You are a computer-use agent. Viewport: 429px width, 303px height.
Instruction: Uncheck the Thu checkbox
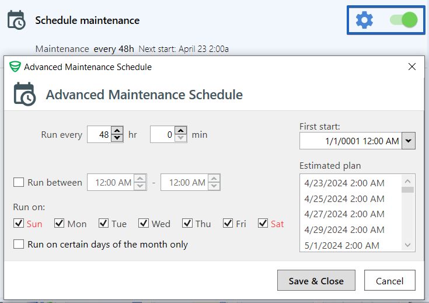[x=187, y=223]
